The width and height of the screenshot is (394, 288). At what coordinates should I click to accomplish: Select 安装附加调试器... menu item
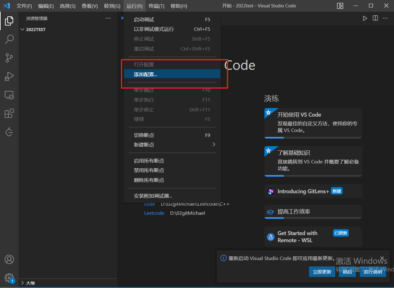pos(172,196)
